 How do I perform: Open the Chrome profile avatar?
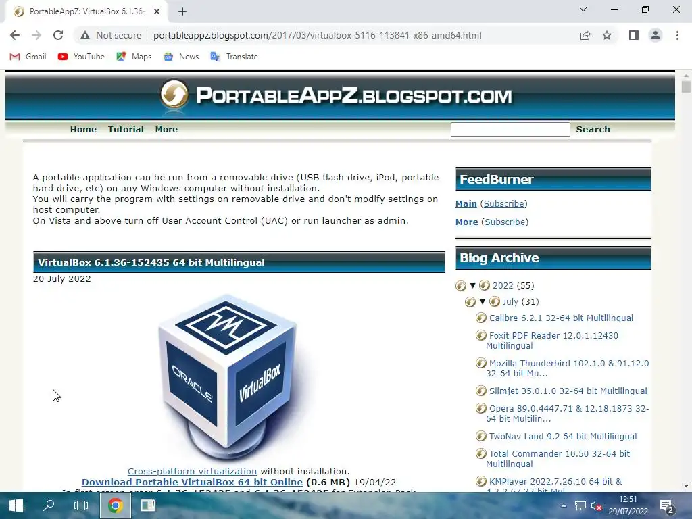pyautogui.click(x=656, y=35)
